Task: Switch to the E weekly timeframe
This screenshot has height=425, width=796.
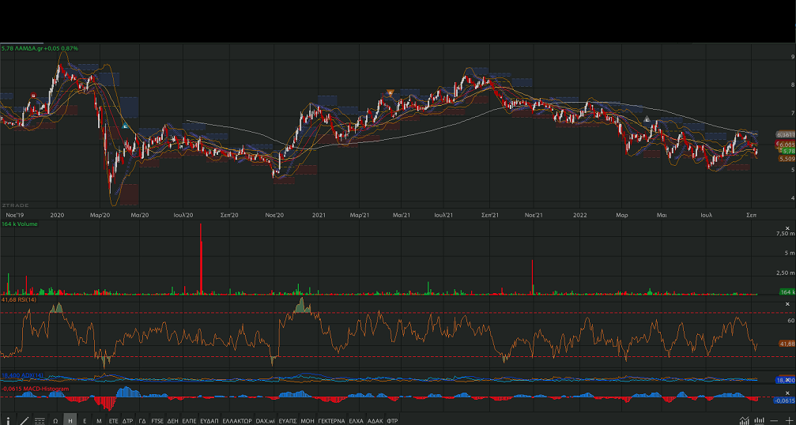Action: 85,420
